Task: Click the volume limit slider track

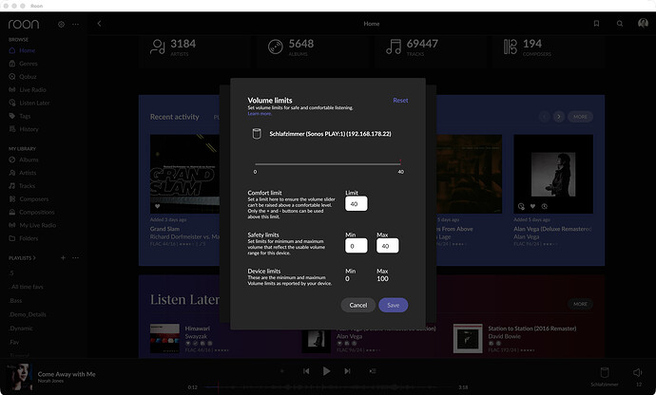Action: coord(328,164)
